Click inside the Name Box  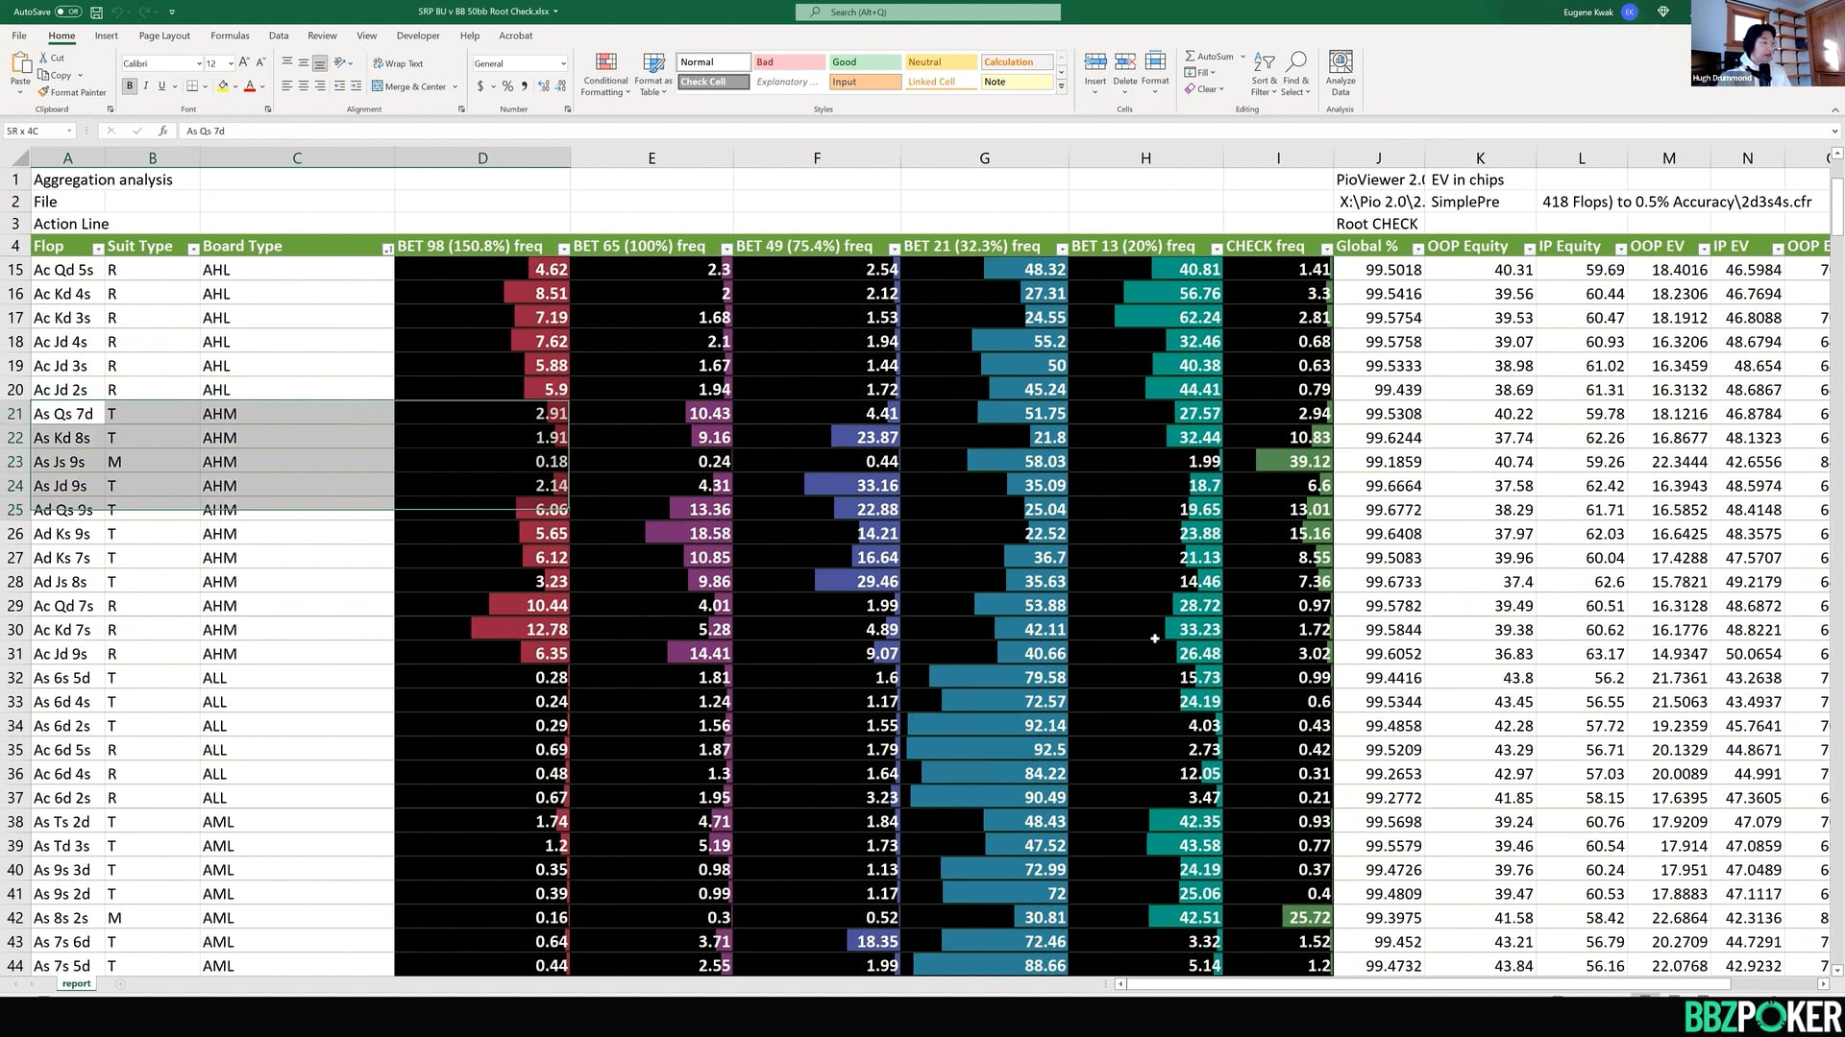point(38,131)
